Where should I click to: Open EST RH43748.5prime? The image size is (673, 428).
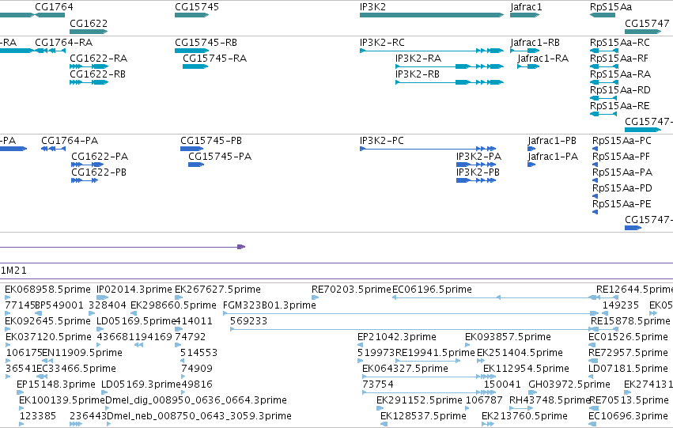click(x=550, y=400)
